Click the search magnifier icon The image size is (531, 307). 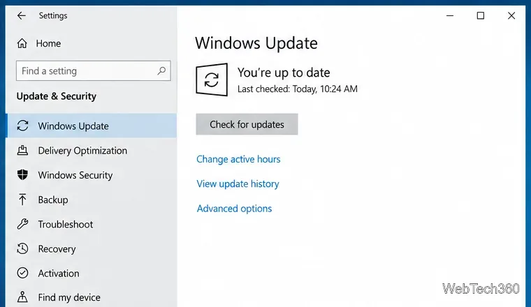(161, 70)
